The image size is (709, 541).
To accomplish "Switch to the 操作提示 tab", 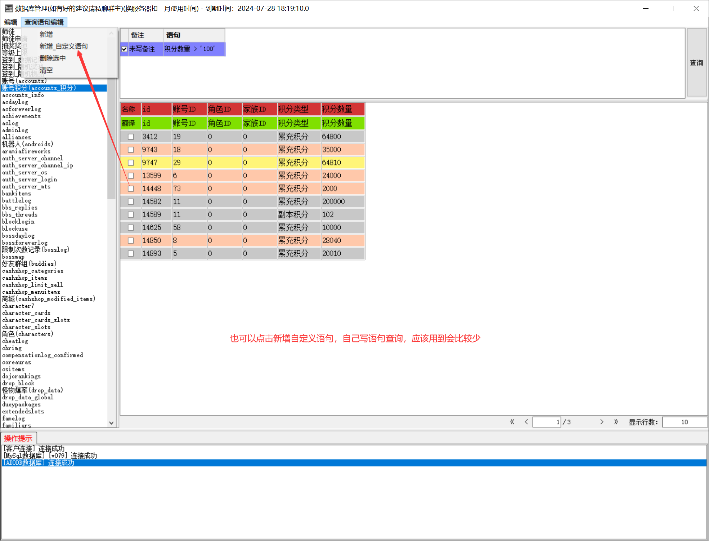I will [18, 438].
